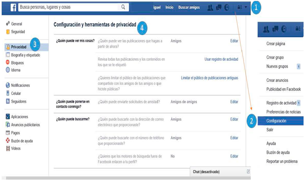Select Nuevos grupos in dropdown menu

pyautogui.click(x=277, y=66)
